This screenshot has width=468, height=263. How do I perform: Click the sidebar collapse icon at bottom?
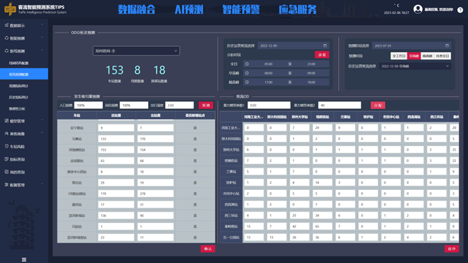tap(24, 260)
